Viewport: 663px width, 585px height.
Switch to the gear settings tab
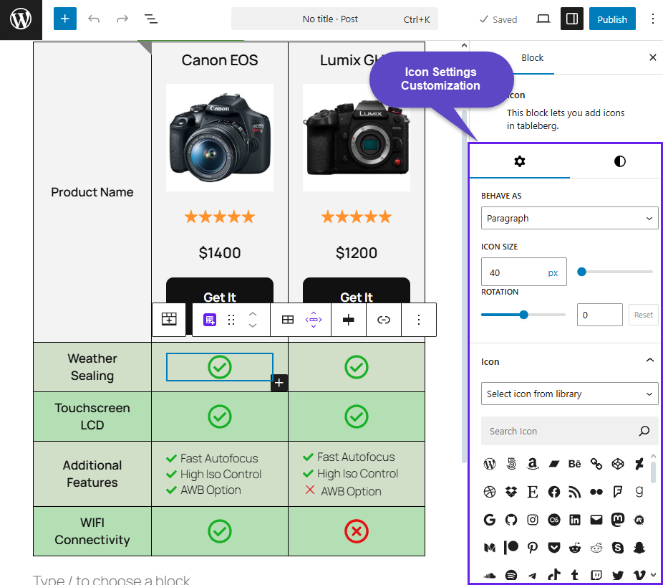point(520,161)
